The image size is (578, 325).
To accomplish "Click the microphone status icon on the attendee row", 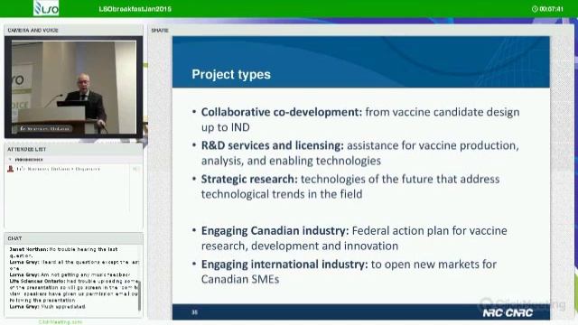I will pos(135,169).
